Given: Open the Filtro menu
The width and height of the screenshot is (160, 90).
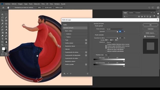Looking at the screenshot, I should (x=43, y=4).
